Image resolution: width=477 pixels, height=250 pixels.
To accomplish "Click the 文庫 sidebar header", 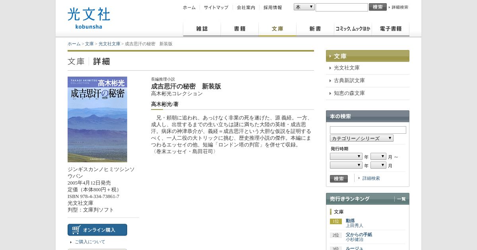I will (368, 56).
